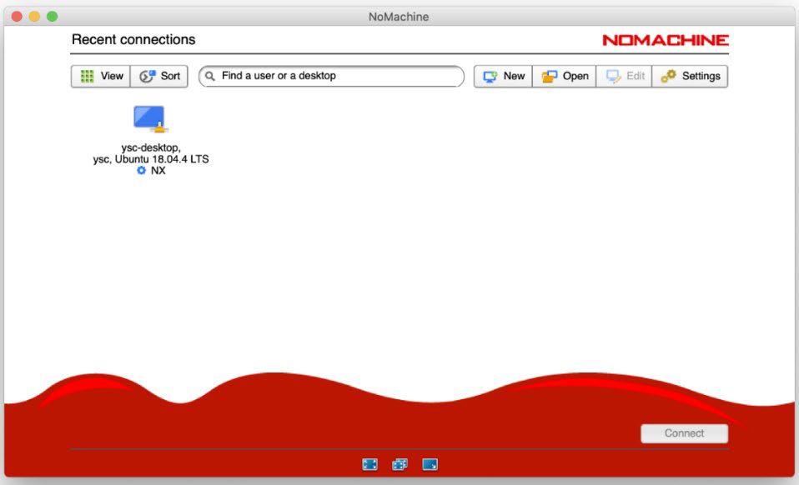Viewport: 799px width, 485px height.
Task: Select the ysc-desktop monitor icon
Action: pos(150,119)
